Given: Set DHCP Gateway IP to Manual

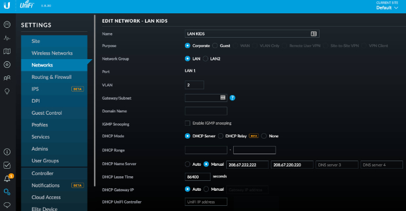Looking at the screenshot, I should coord(206,189).
